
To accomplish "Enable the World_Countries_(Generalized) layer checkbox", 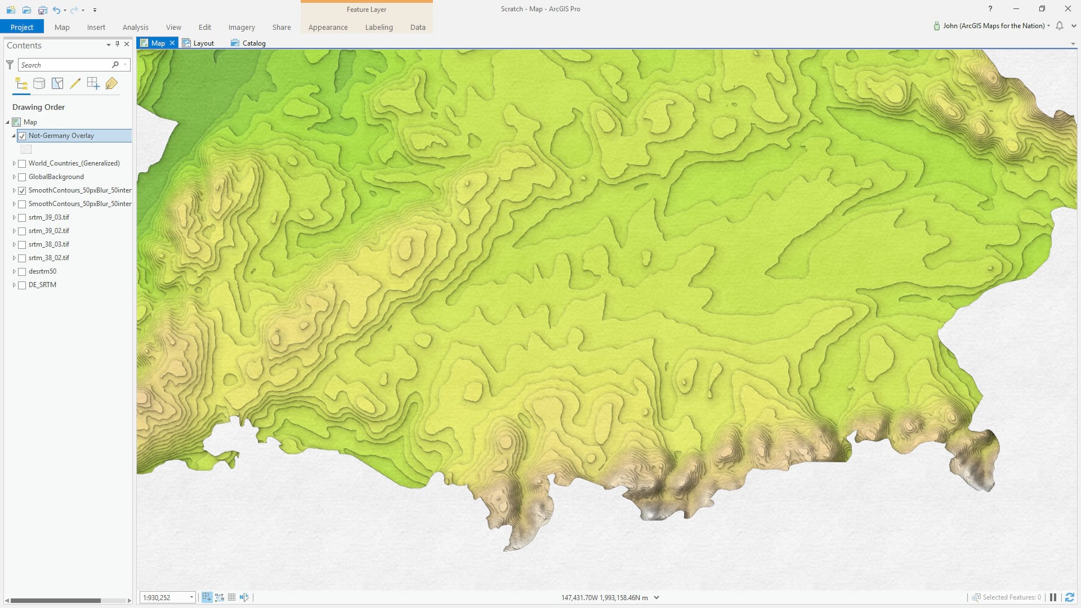I will (x=22, y=163).
